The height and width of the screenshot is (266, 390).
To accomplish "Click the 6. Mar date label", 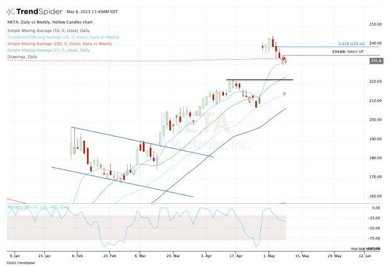I will click(140, 256).
